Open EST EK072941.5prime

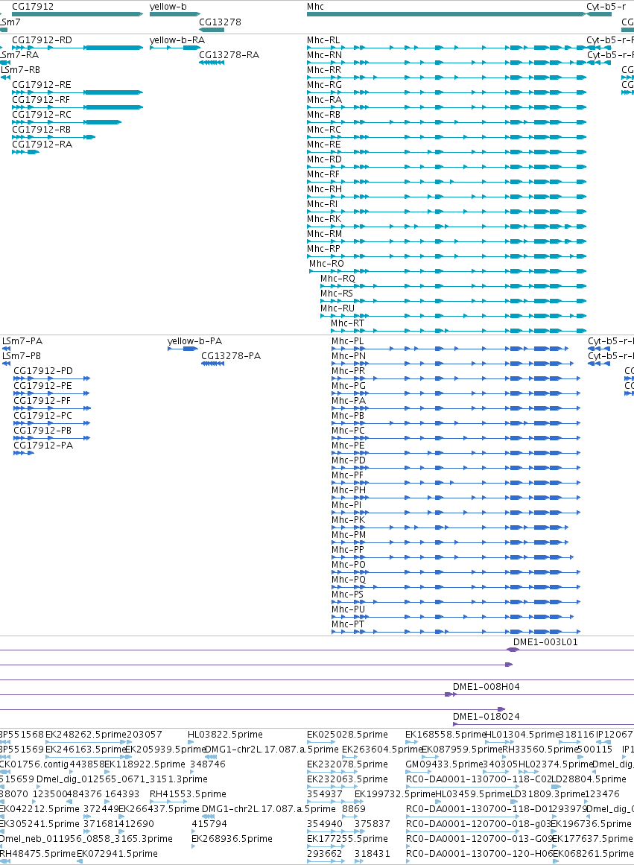pos(117,854)
